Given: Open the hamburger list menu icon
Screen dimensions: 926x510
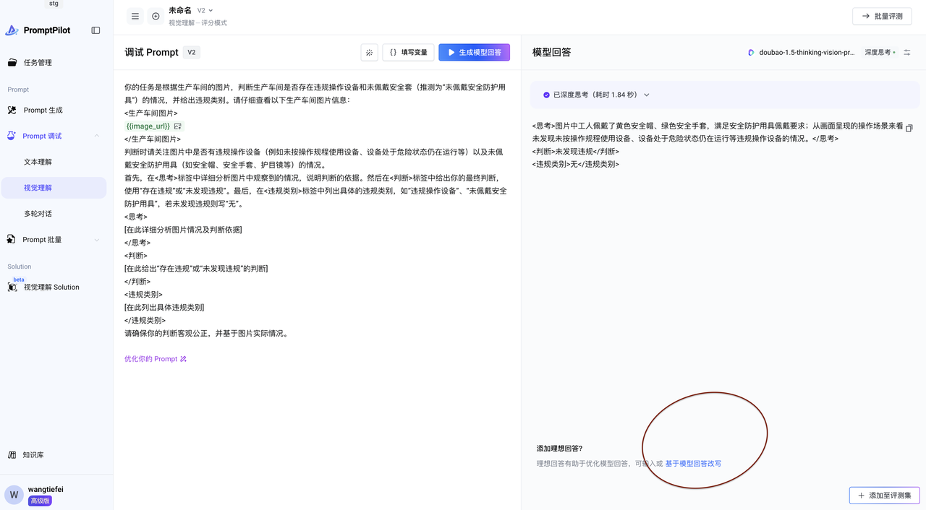Looking at the screenshot, I should (135, 16).
